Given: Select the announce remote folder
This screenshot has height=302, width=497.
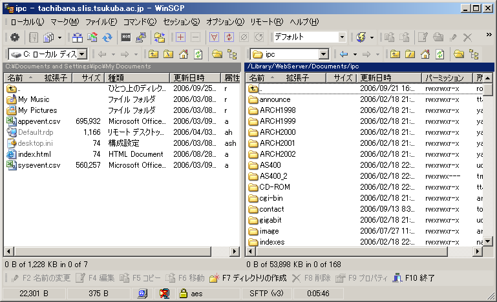Looking at the screenshot, I should tap(275, 99).
